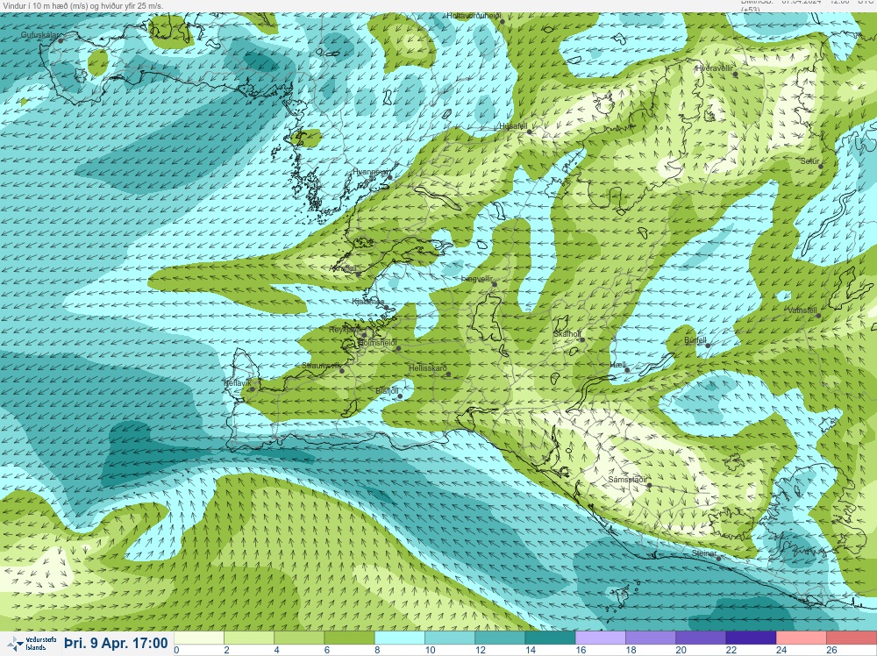Click the map title 'Vindur í 10 m hæð'
Image resolution: width=877 pixels, height=656 pixels.
pyautogui.click(x=34, y=5)
